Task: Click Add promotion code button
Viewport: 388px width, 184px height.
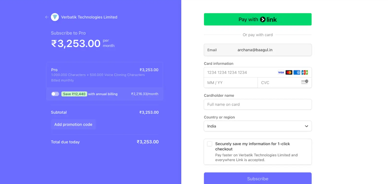Action: click(73, 125)
